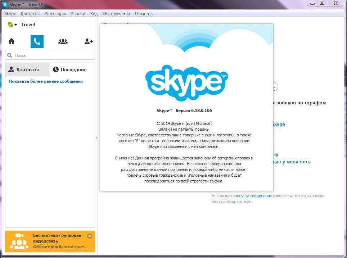Click the Skype logo in title bar
The width and height of the screenshot is (347, 258).
(6, 4)
